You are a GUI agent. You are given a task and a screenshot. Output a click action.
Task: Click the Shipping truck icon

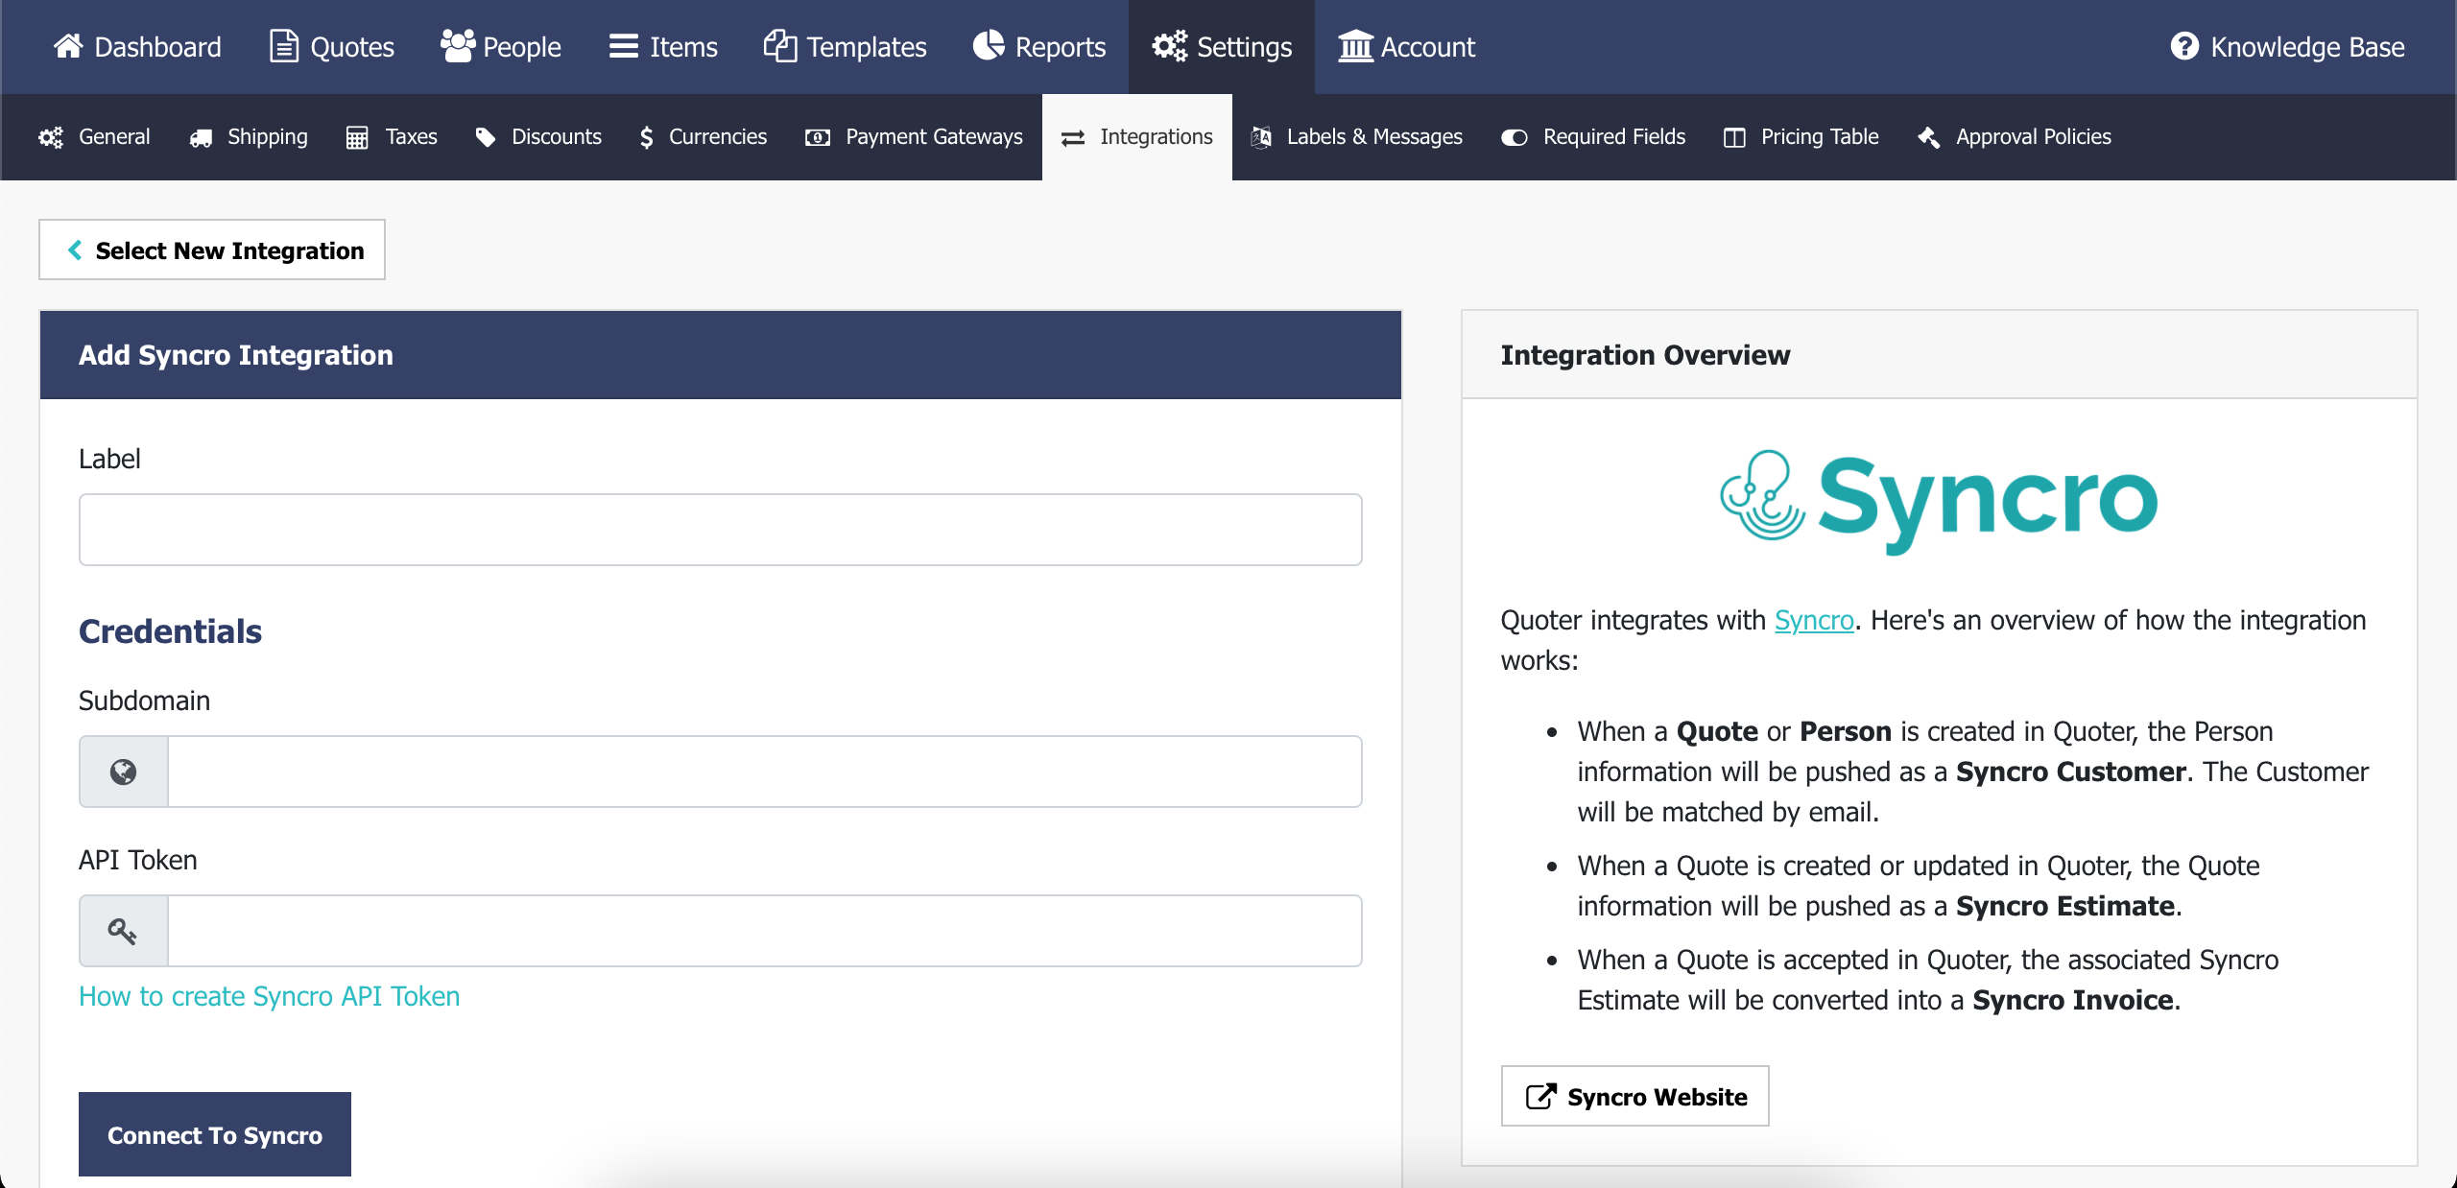point(201,137)
